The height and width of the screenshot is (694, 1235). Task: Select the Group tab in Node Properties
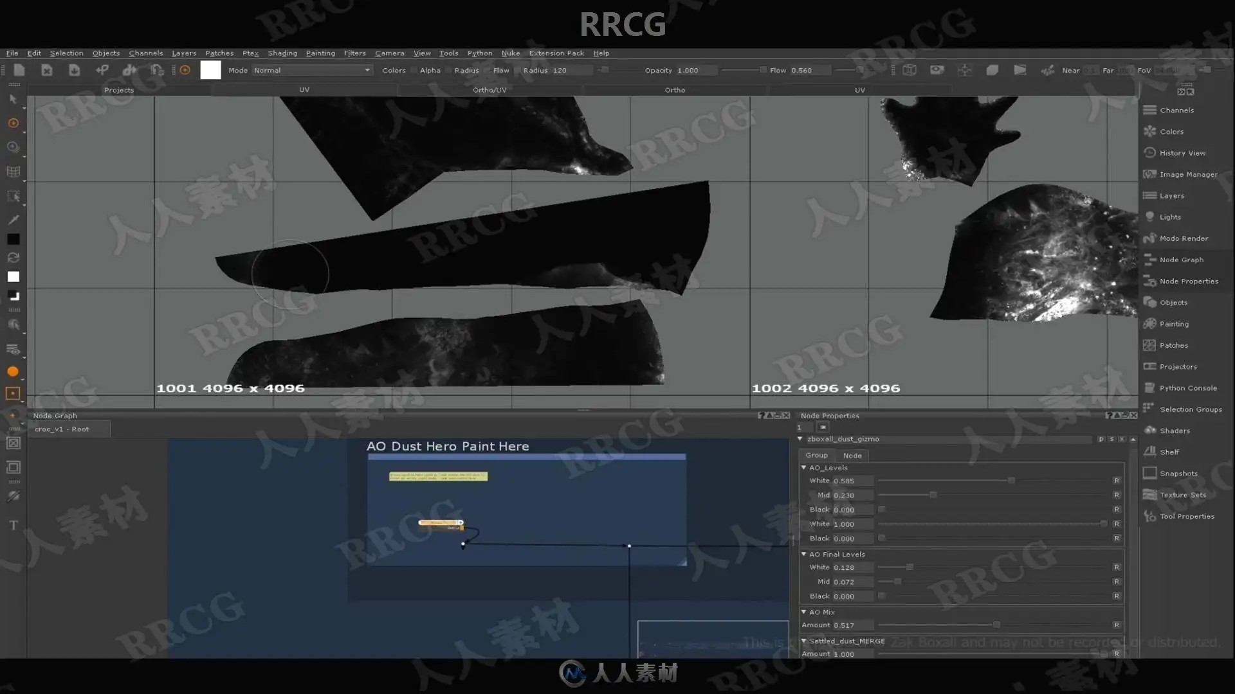pos(817,455)
